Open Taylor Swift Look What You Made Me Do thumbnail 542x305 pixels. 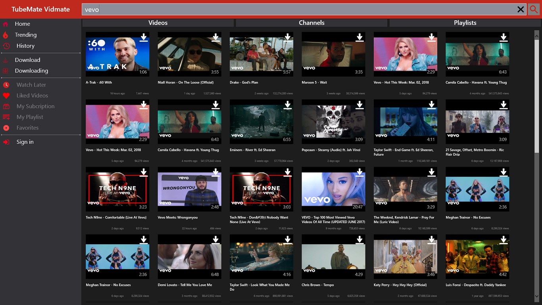pyautogui.click(x=261, y=257)
